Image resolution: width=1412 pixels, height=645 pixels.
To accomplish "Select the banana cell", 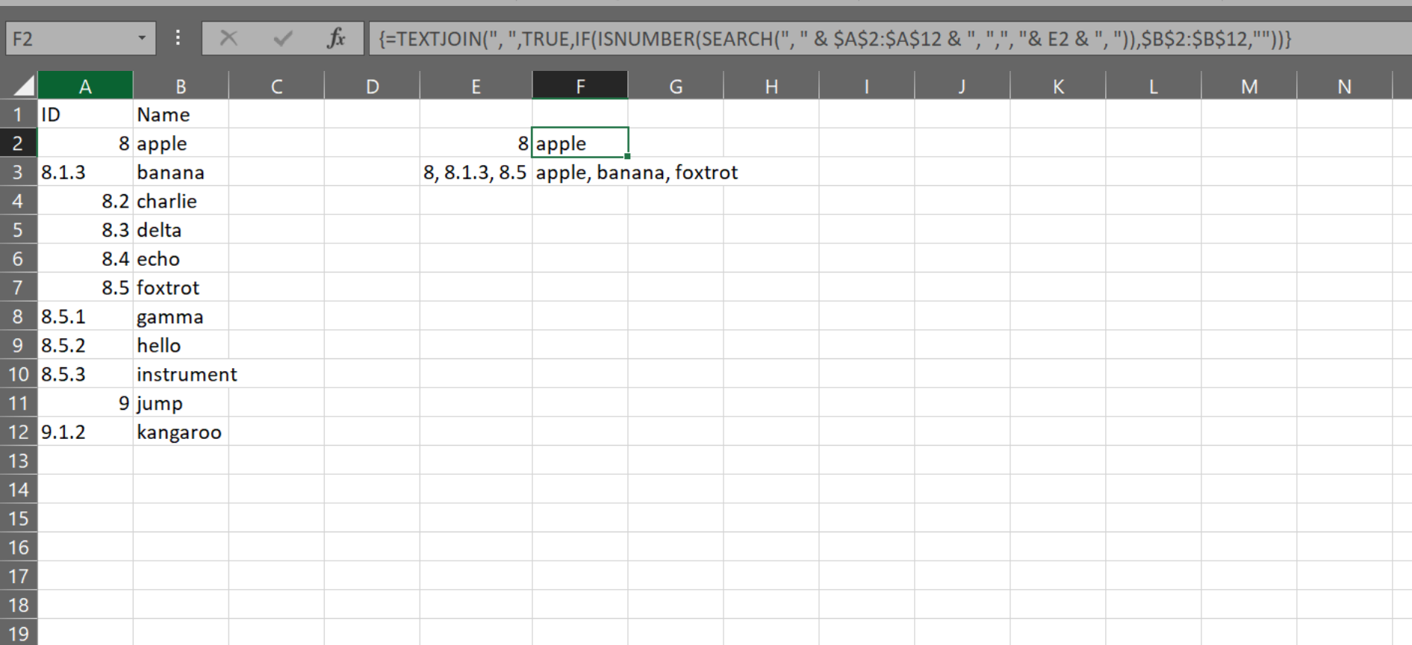I will [181, 172].
